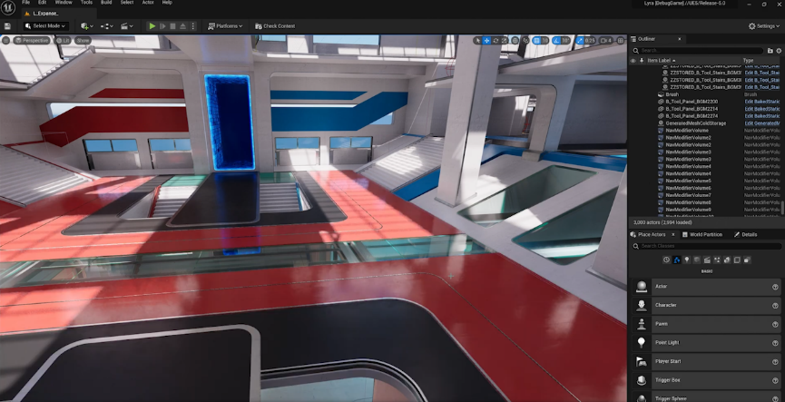Click in the Search Classes field
785x402 pixels.
pos(705,246)
